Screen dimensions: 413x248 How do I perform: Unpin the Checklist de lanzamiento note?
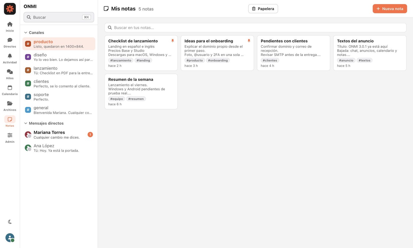pyautogui.click(x=173, y=41)
